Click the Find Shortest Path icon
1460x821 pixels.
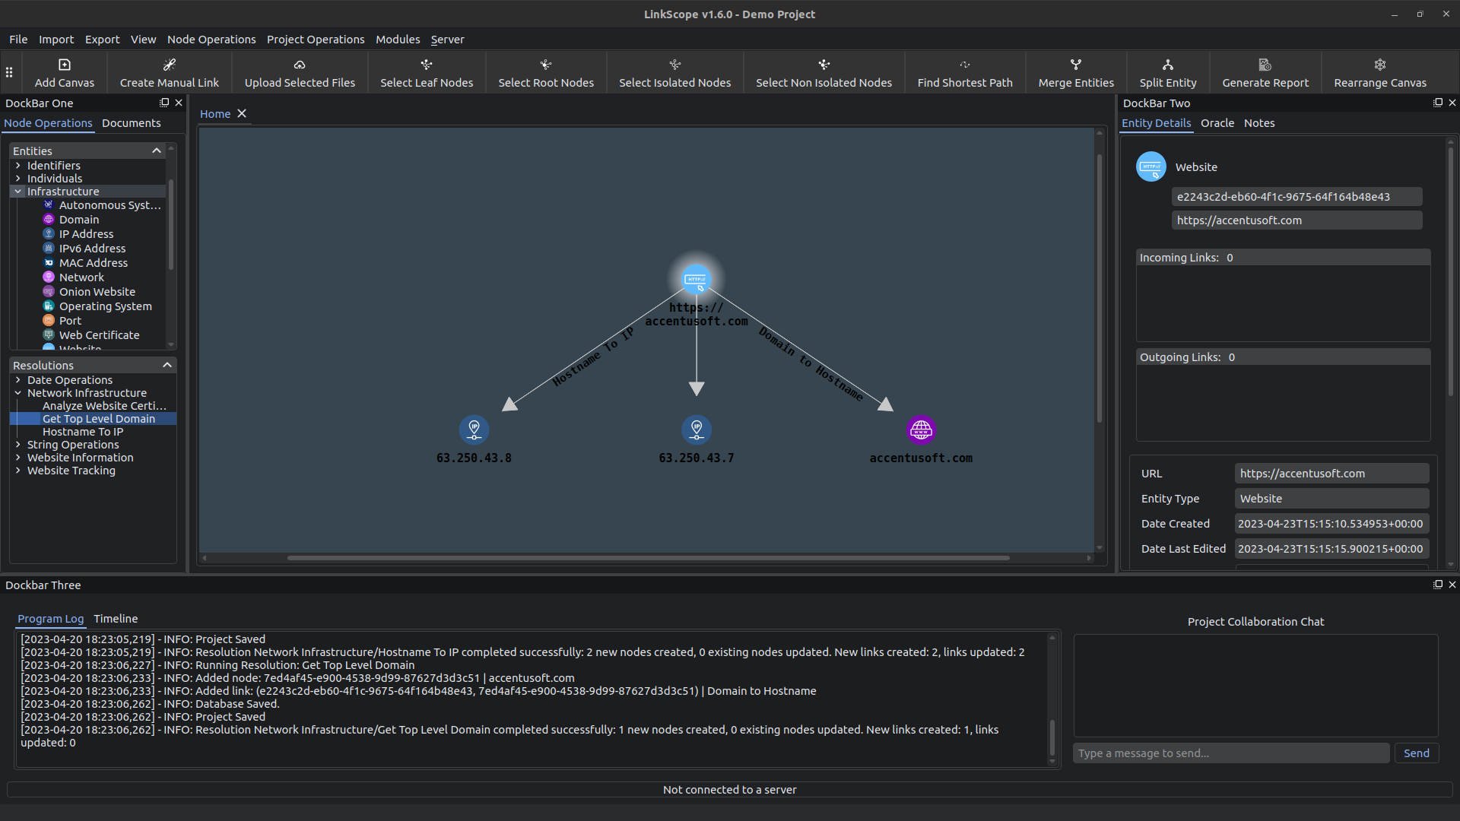point(964,65)
